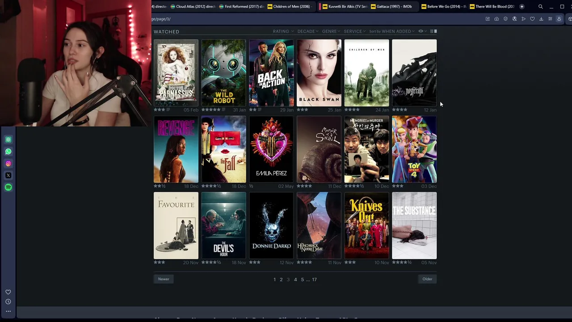Open the Nosferatu poster
Image resolution: width=572 pixels, height=322 pixels.
coord(414,73)
